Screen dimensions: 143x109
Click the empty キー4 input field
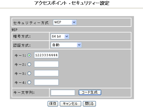(46, 82)
